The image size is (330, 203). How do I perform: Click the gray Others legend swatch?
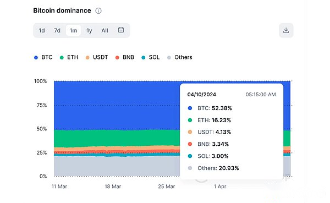[x=169, y=57]
